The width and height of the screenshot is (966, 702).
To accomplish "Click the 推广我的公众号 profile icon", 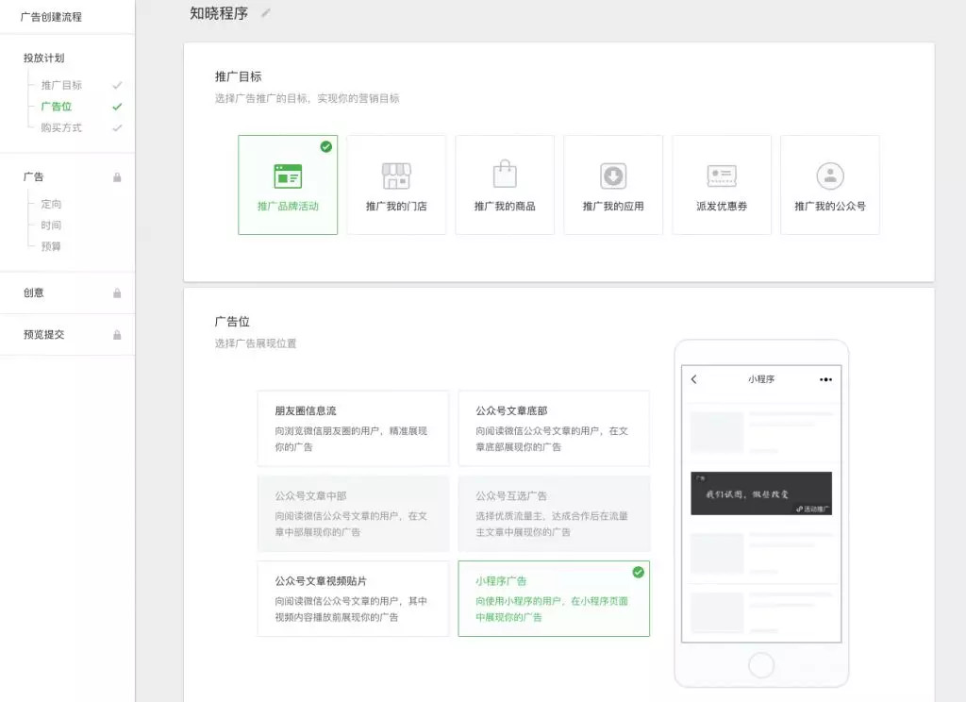I will [x=830, y=175].
